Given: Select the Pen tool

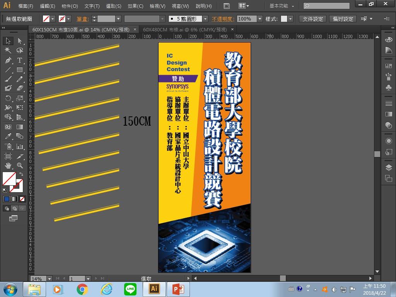Looking at the screenshot, I should (8, 60).
